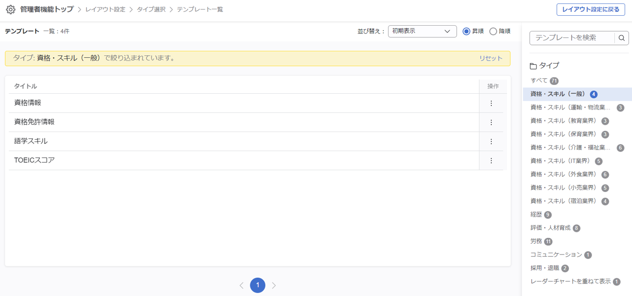Open the three-dot menu for TOEICスコア
The height and width of the screenshot is (296, 632).
(491, 160)
